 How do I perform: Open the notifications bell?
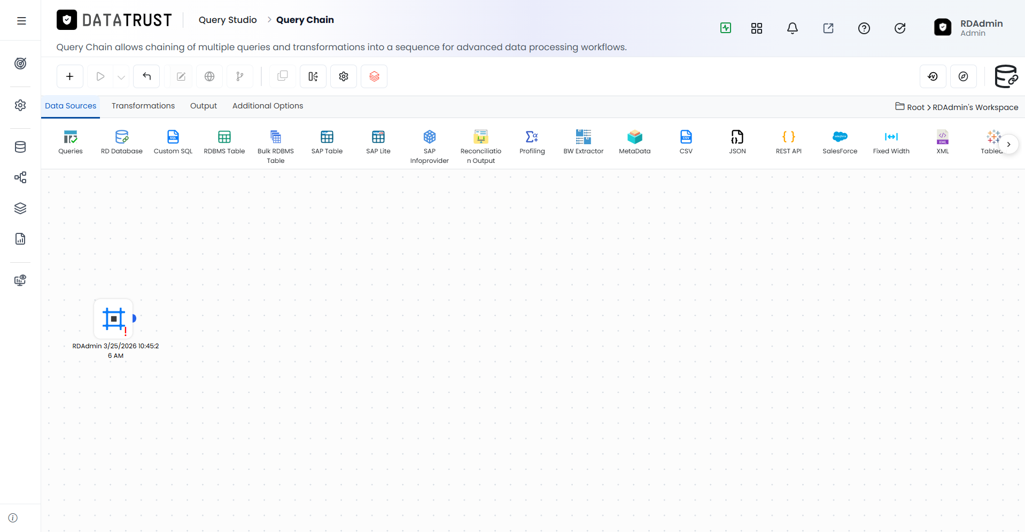tap(793, 28)
